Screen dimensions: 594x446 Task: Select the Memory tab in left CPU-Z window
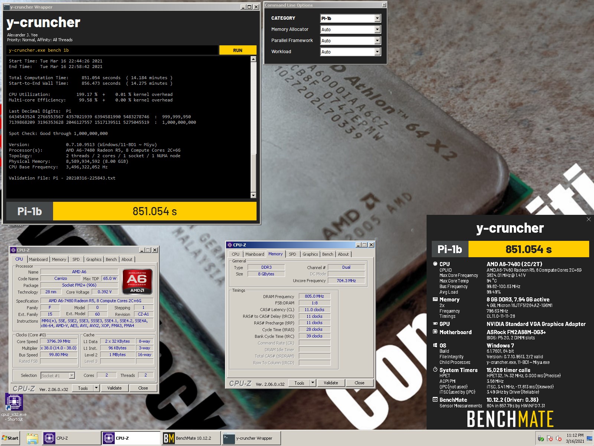[59, 259]
